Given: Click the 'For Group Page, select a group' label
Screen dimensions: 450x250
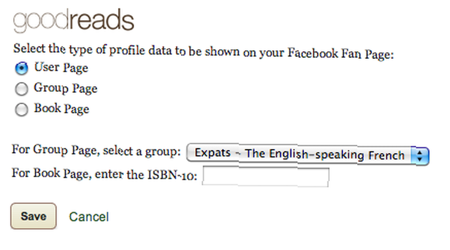Looking at the screenshot, I should click(x=96, y=151).
